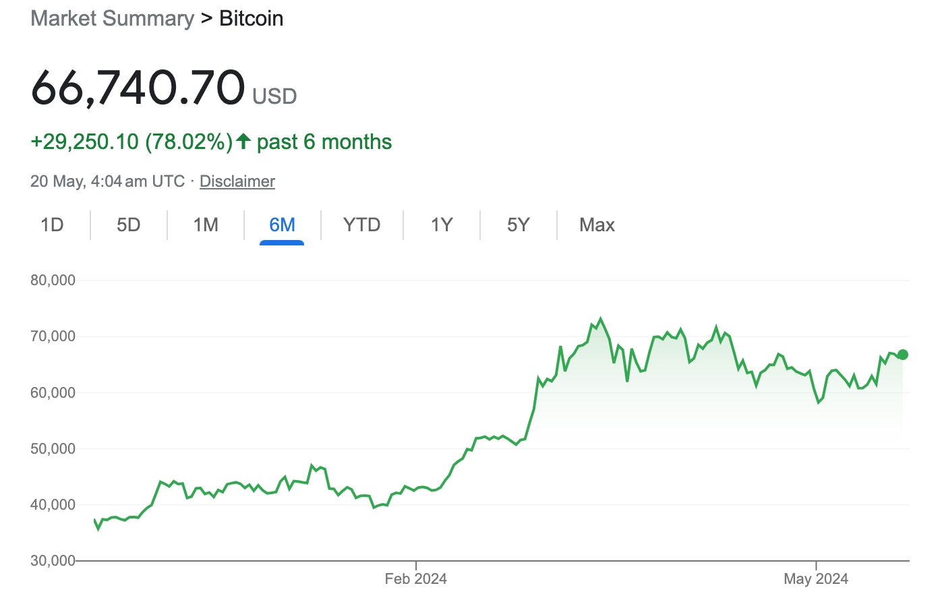Show the Max range chart
Screen dimensions: 940x596
click(x=597, y=225)
